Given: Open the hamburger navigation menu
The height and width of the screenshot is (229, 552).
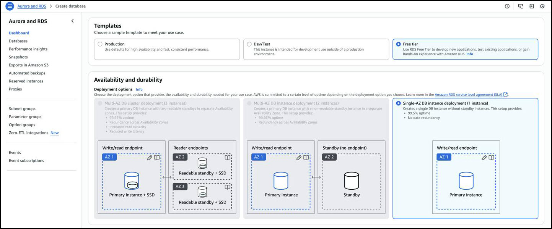Looking at the screenshot, I should (x=10, y=6).
